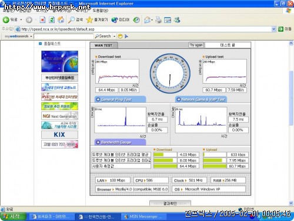Click the Network Game & VoIP Test header

tap(201, 100)
